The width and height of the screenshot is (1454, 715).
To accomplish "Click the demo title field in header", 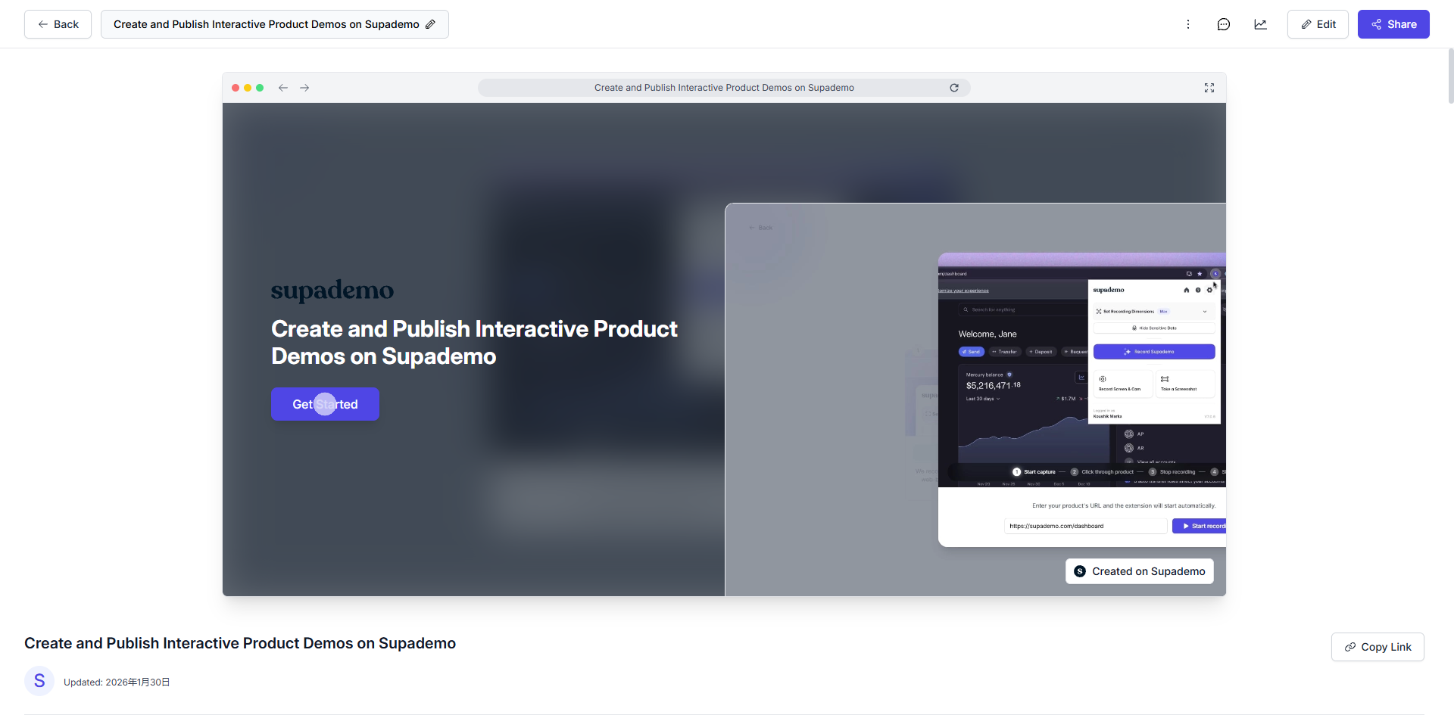I will tap(274, 24).
